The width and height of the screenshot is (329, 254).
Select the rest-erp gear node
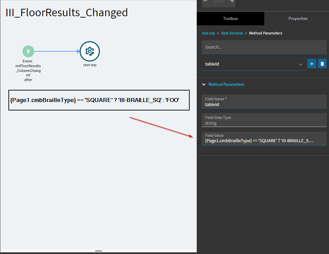pos(90,51)
